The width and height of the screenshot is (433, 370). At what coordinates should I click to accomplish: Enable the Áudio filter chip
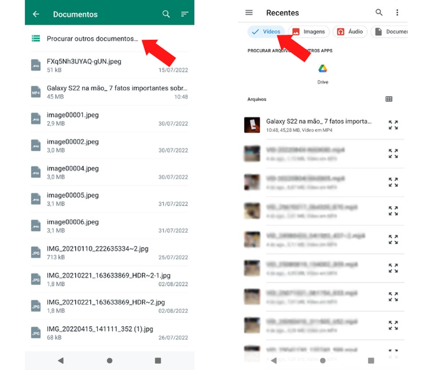350,31
